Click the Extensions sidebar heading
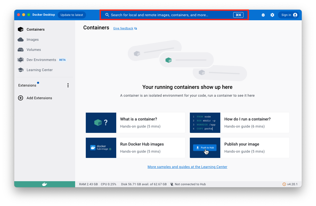Viewport: 316px width, 206px height. click(27, 85)
